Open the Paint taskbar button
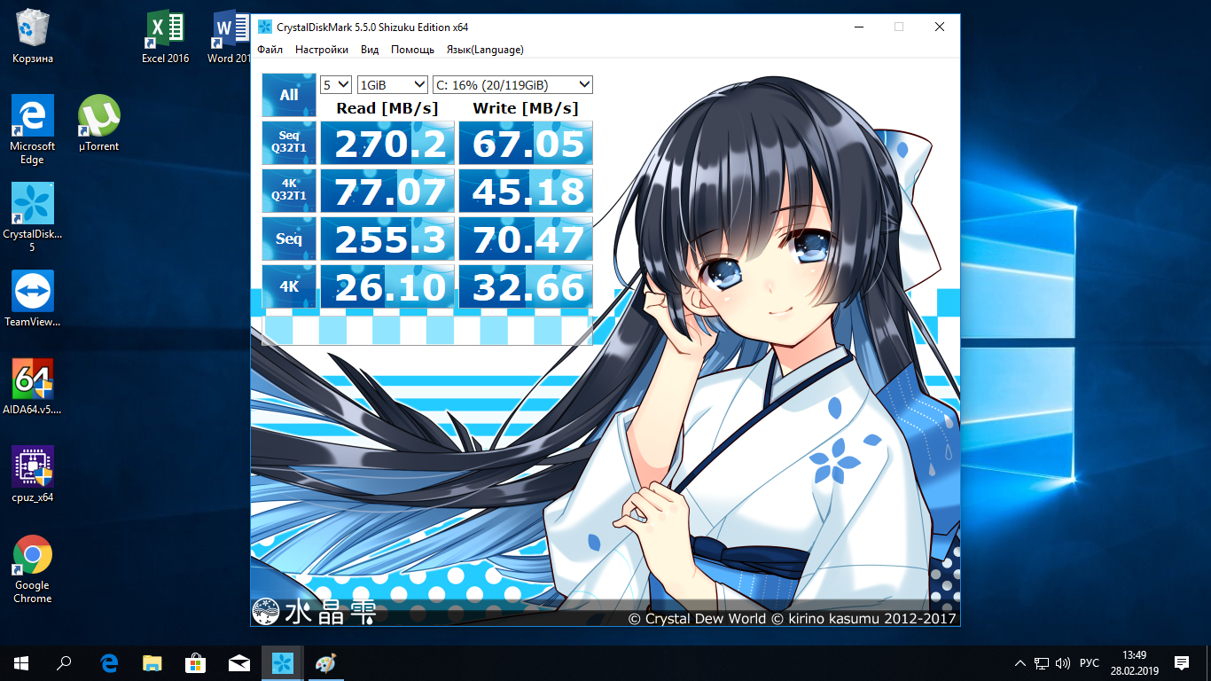 [325, 662]
